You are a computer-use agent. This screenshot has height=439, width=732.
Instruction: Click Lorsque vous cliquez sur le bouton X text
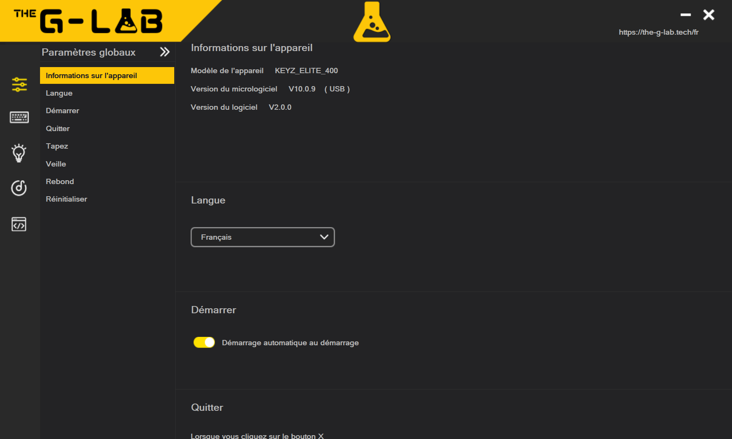point(257,436)
